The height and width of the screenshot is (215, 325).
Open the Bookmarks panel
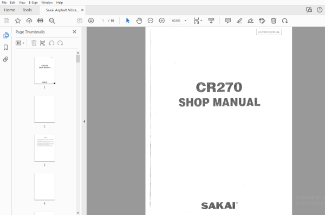(5, 48)
